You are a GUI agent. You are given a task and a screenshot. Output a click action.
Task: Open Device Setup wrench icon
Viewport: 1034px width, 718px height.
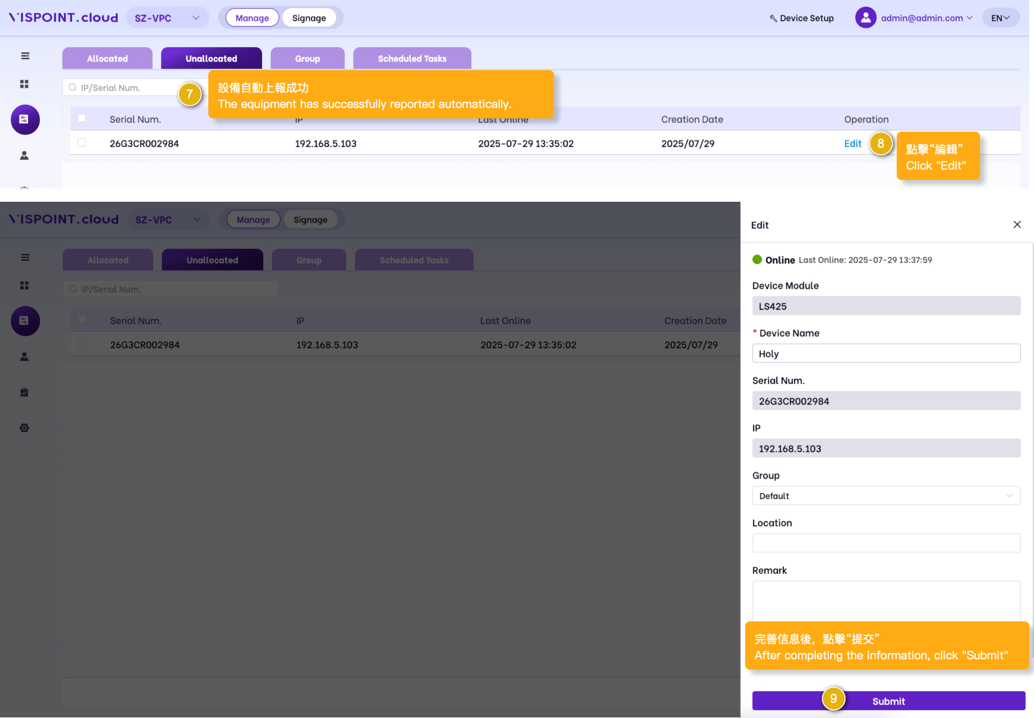click(x=773, y=18)
